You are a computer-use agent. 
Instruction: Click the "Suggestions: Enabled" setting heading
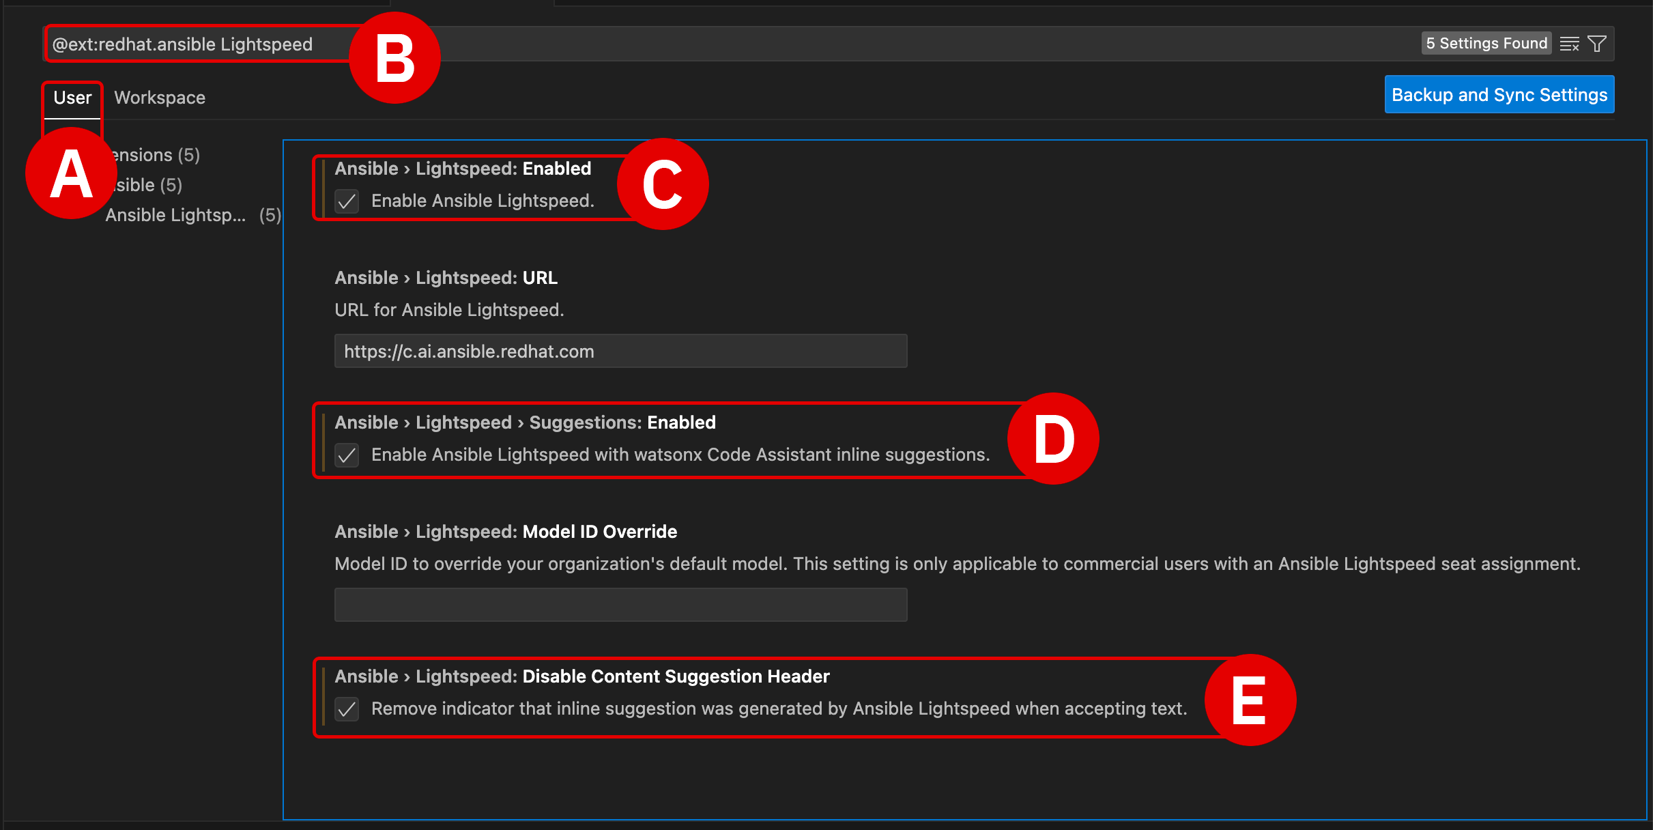point(525,423)
